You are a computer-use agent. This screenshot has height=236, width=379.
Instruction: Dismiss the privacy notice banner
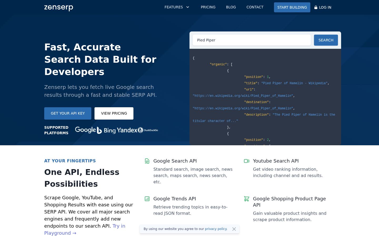234,229
